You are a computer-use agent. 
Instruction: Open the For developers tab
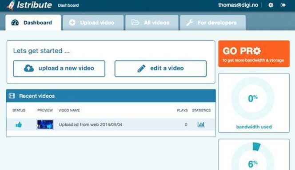click(x=213, y=23)
